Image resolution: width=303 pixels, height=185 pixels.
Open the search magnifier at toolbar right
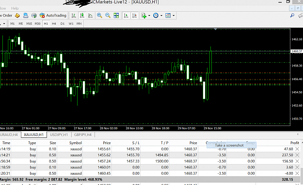pyautogui.click(x=292, y=15)
